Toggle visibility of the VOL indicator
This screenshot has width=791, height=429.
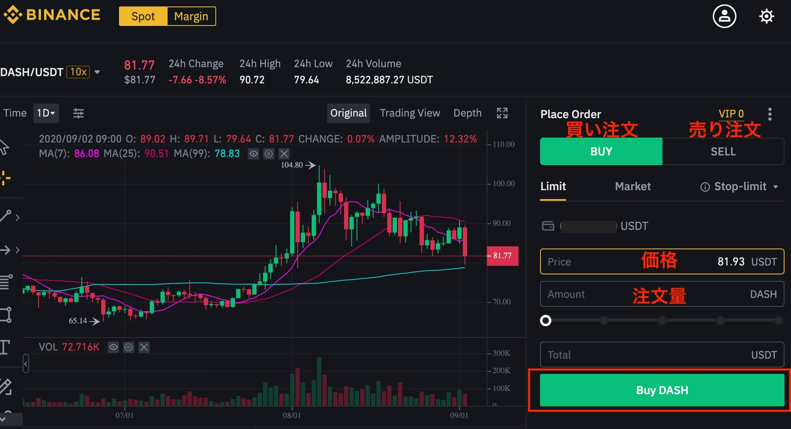(113, 347)
